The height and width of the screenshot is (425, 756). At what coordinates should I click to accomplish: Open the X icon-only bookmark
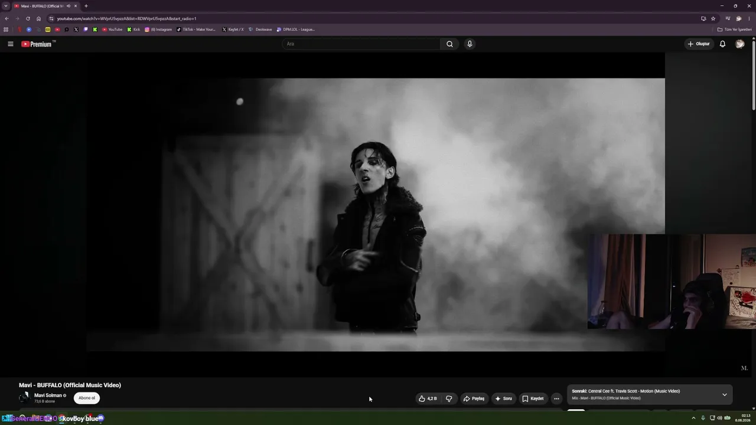[x=76, y=30]
